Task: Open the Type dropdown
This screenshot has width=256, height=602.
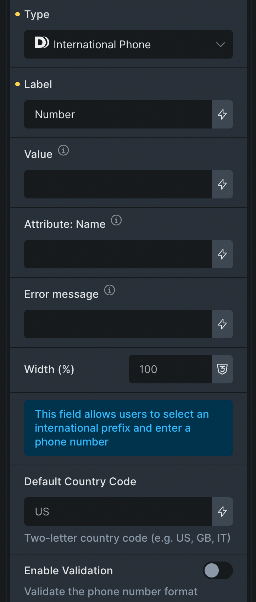Action: tap(128, 44)
